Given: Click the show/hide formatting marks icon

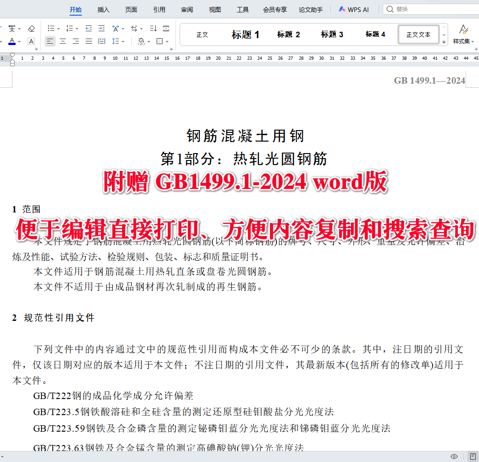Looking at the screenshot, I should coord(166,29).
